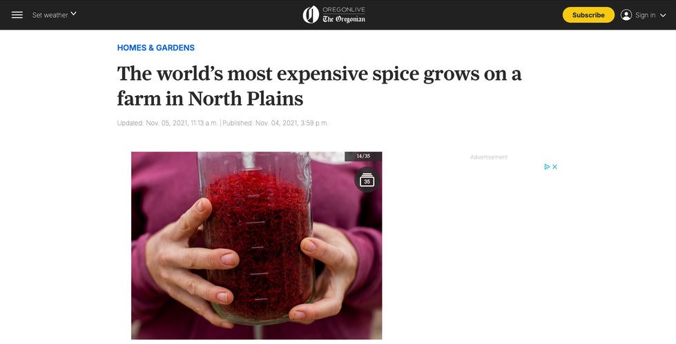Click the Set weather label

(50, 15)
